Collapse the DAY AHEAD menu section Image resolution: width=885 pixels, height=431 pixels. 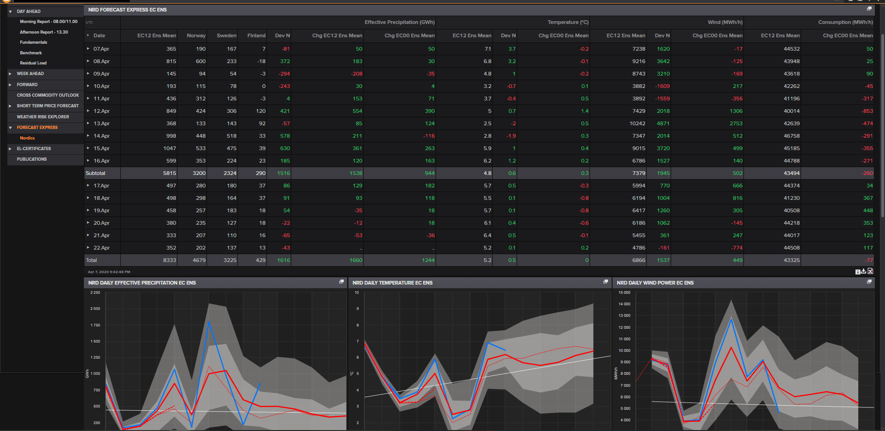tap(10, 12)
